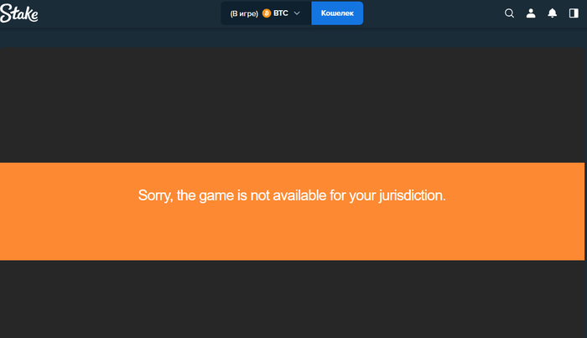This screenshot has height=338, width=587.
Task: Select the BTC currency label
Action: [x=281, y=13]
